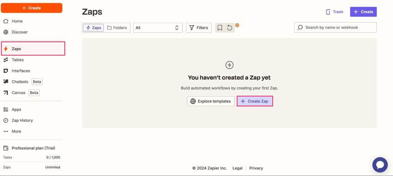The height and width of the screenshot is (176, 393).
Task: Click the Zaps Unlimited usage row
Action: 31,167
